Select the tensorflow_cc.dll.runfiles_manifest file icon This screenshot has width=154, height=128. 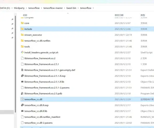[22, 117]
